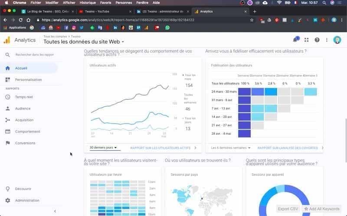Open Rapport sur les utilisateurs actifs
Viewport: 347px width, 216px height.
(x=160, y=148)
